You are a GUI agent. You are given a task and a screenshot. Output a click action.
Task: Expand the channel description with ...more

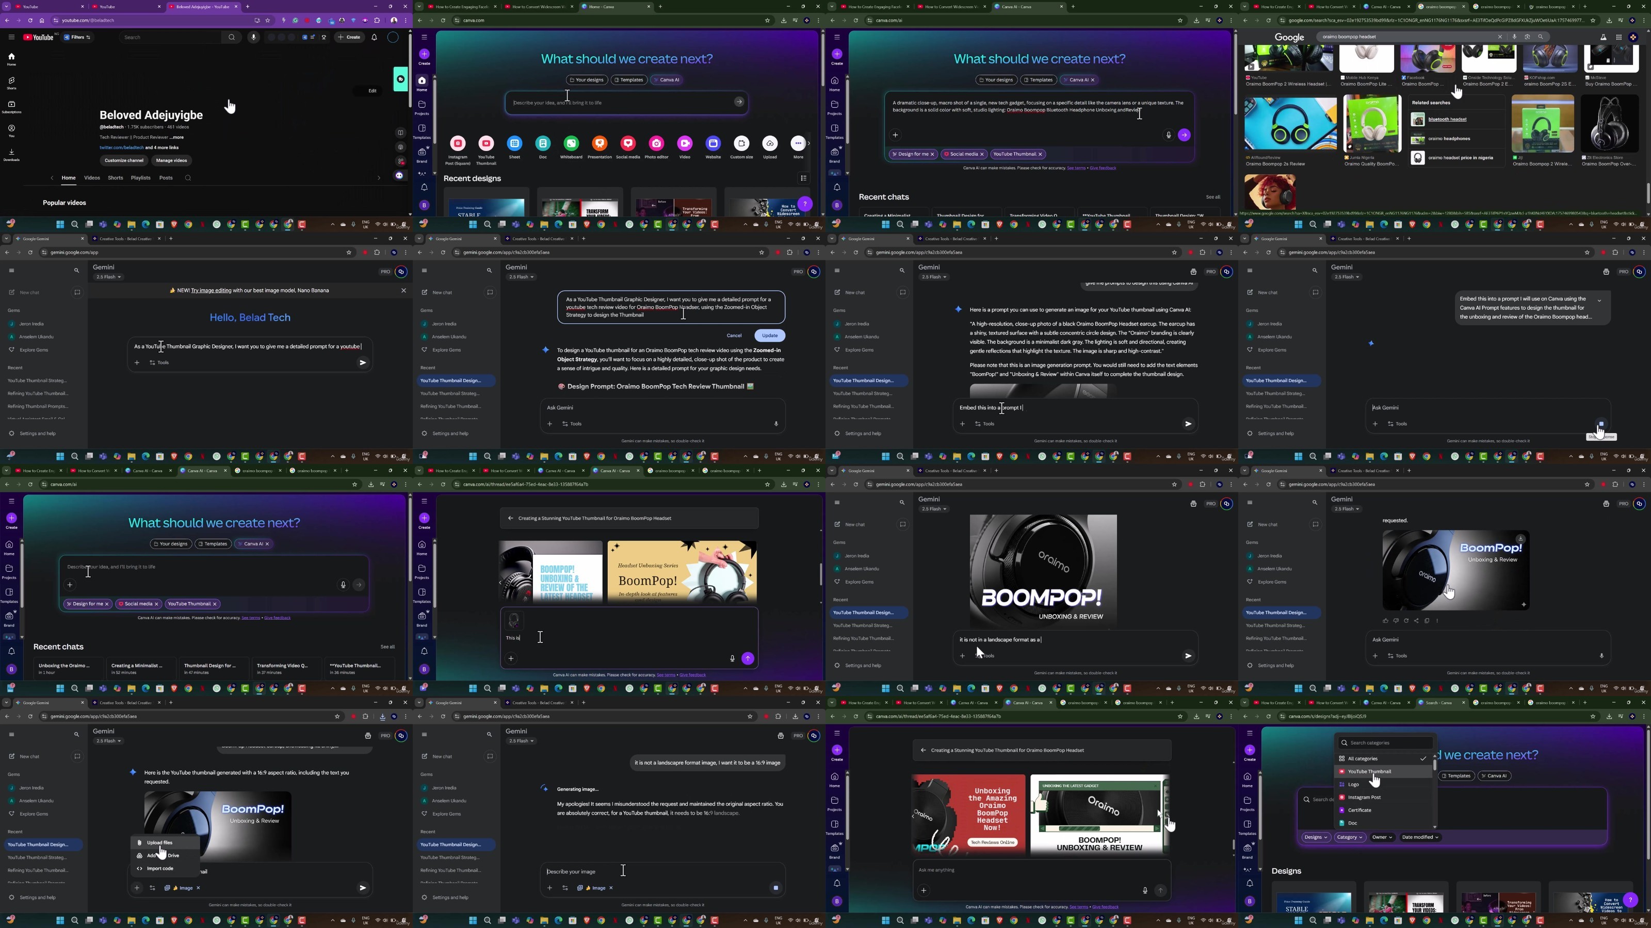coord(176,137)
